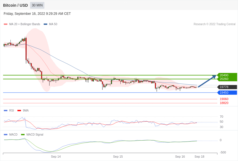Screen dimensions: 238x161
Task: Click the Sep 15 date axis label
Action: click(118, 157)
